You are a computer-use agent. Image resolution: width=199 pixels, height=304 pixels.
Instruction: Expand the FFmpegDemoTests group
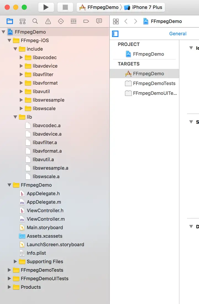[x=9, y=270]
